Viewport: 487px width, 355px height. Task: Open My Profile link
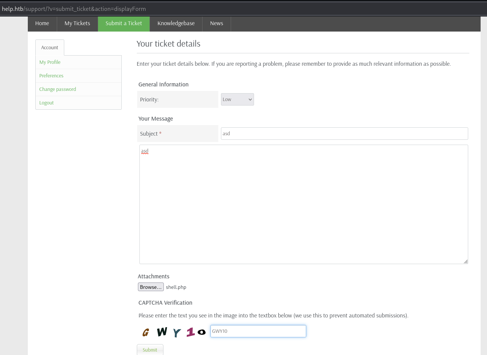pos(50,62)
